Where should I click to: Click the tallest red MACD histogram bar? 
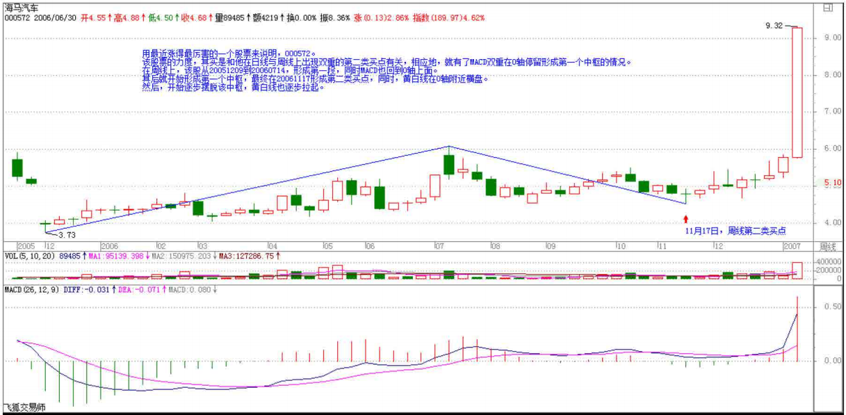pos(797,329)
